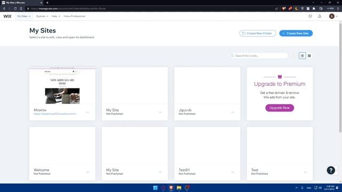The image size is (342, 192).
Task: Click the Create New Site button
Action: pyautogui.click(x=296, y=33)
